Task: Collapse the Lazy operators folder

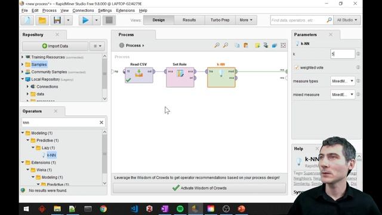Action: [x=33, y=148]
